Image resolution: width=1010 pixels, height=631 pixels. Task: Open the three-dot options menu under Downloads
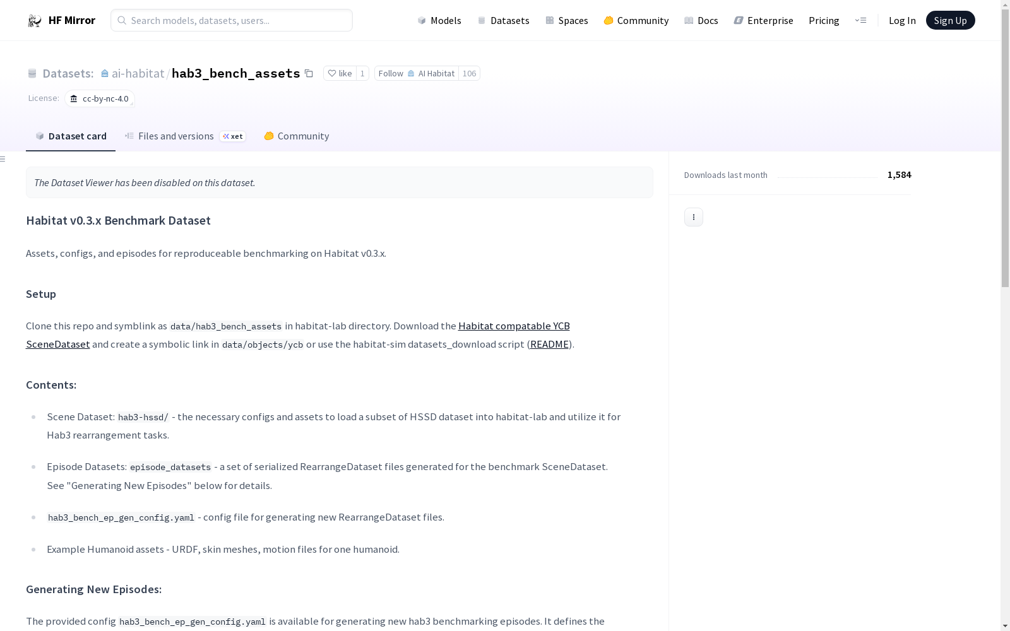click(694, 217)
